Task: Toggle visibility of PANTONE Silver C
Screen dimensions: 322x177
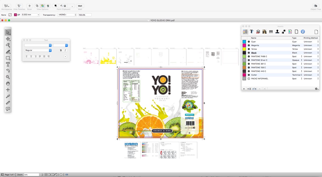Action: pos(249,60)
